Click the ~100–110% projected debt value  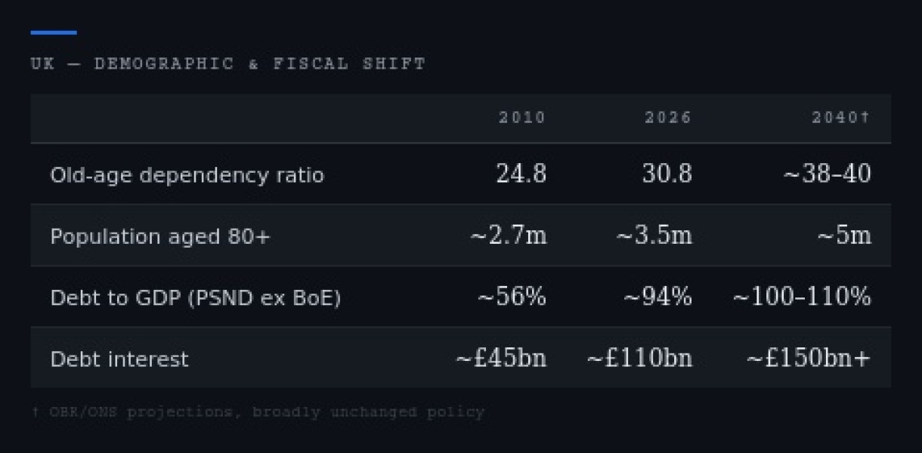coord(802,297)
